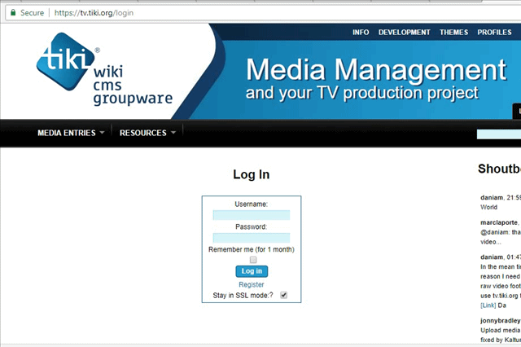Click the Log In heading text
The width and height of the screenshot is (521, 347).
(252, 174)
